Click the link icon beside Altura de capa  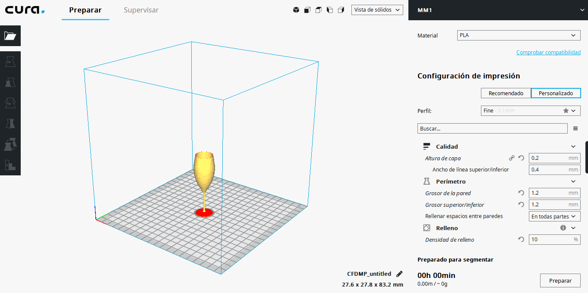point(512,158)
